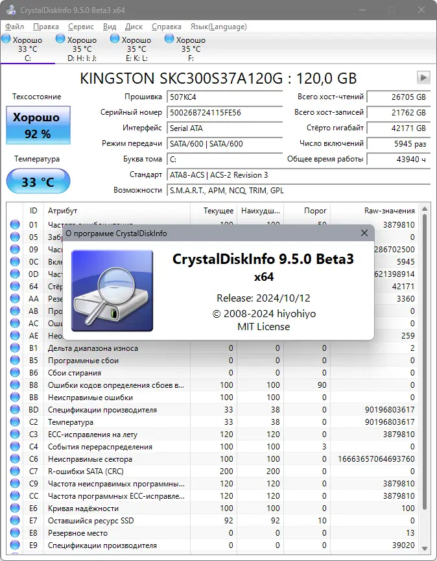Select the Дельта диапазона износа row text

tap(93, 348)
